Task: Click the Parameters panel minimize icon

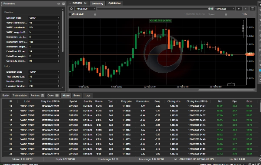Action: click(x=59, y=3)
